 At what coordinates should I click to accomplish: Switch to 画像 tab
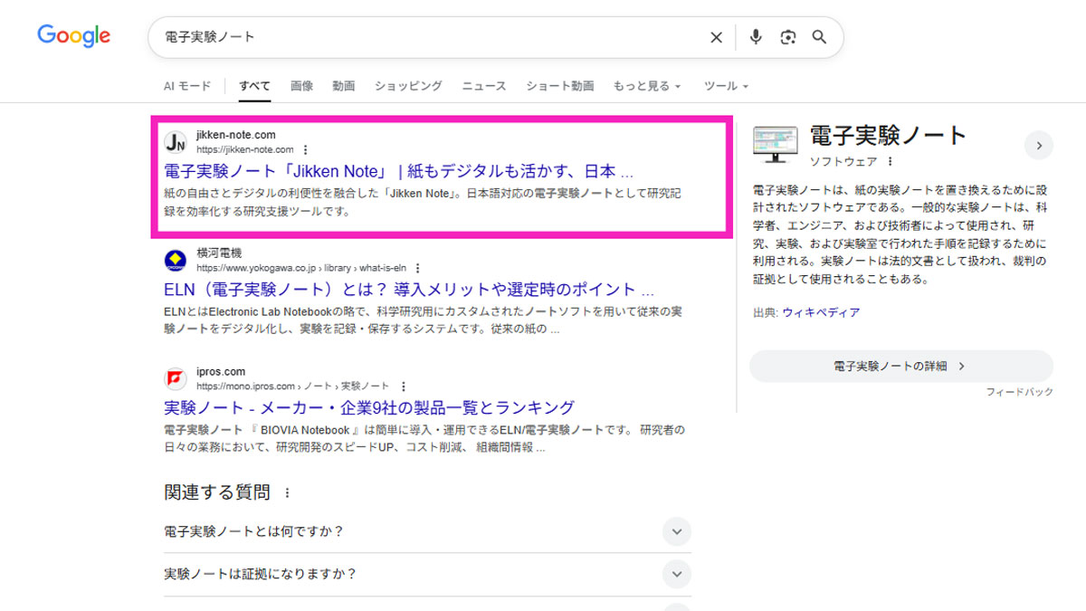click(302, 86)
